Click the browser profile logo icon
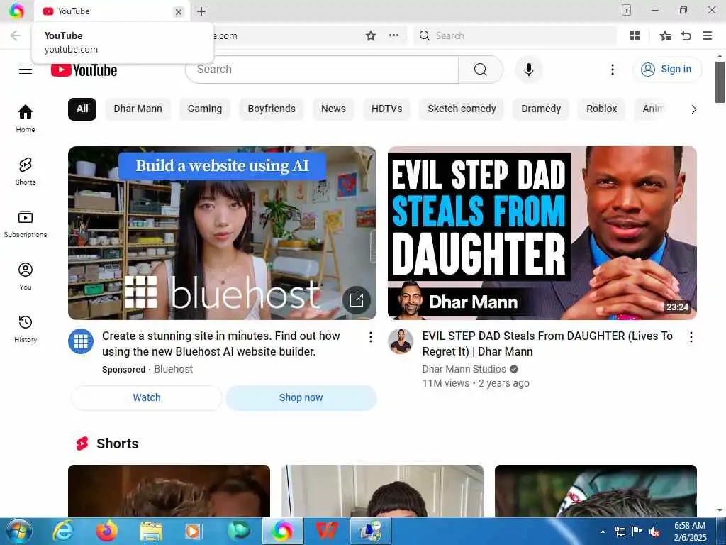 tap(16, 11)
